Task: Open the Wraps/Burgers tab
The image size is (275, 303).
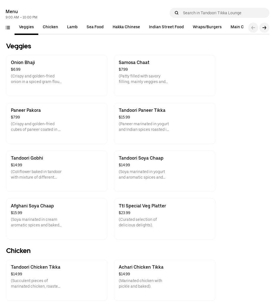Action: coord(207,27)
